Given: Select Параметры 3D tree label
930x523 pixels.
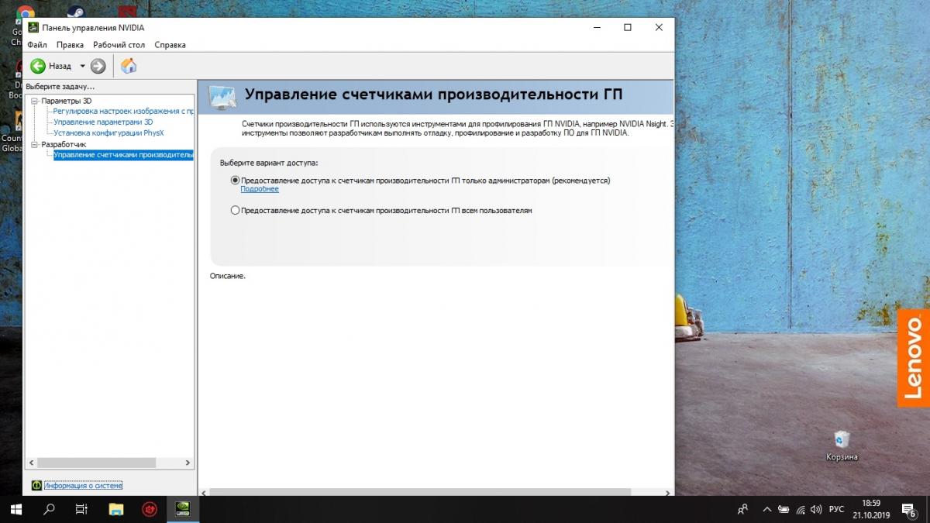Looking at the screenshot, I should [x=67, y=101].
